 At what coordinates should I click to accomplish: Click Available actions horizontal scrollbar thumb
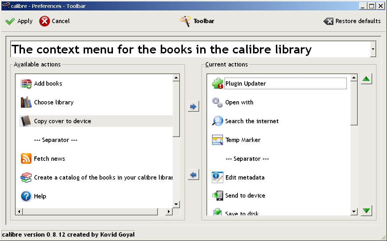coord(90,211)
